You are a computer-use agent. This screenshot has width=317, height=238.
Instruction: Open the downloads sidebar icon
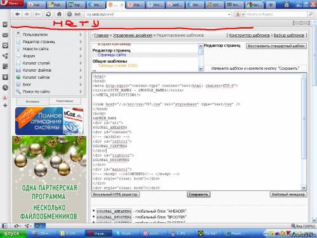point(5,77)
